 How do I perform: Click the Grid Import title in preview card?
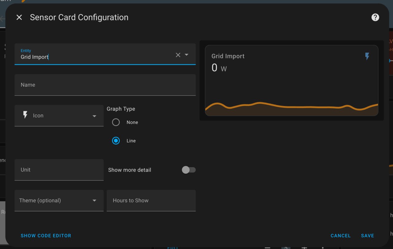click(x=228, y=56)
